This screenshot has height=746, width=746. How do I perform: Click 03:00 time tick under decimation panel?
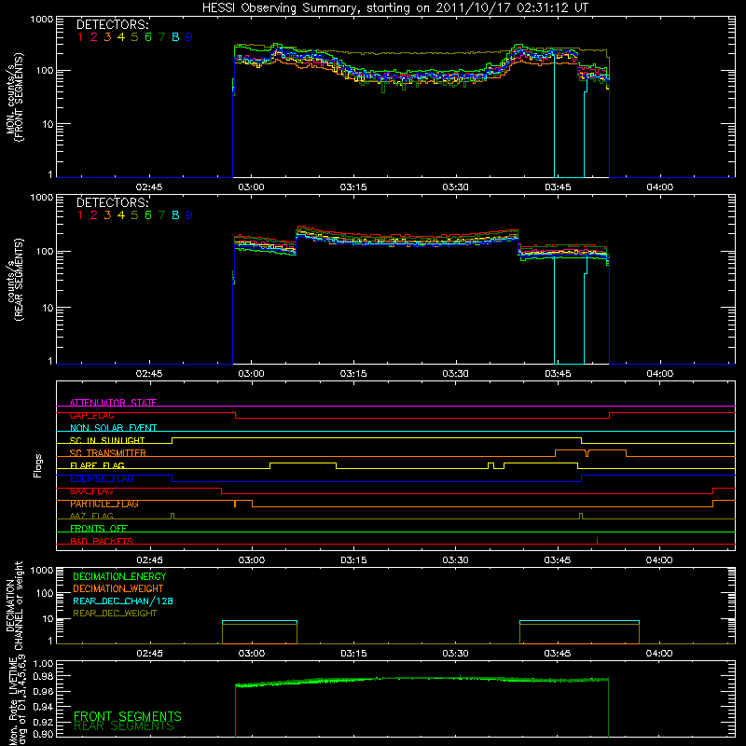pyautogui.click(x=252, y=654)
